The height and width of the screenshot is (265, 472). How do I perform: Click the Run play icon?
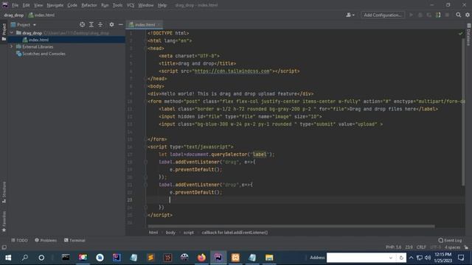[x=411, y=15]
